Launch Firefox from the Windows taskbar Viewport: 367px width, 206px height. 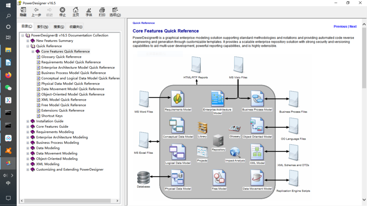8,75
